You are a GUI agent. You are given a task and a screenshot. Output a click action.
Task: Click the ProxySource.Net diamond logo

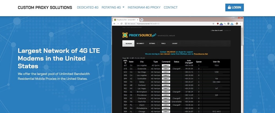125,35
